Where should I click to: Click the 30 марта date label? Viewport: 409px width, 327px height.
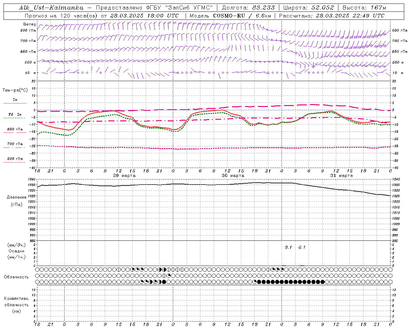[233, 176]
